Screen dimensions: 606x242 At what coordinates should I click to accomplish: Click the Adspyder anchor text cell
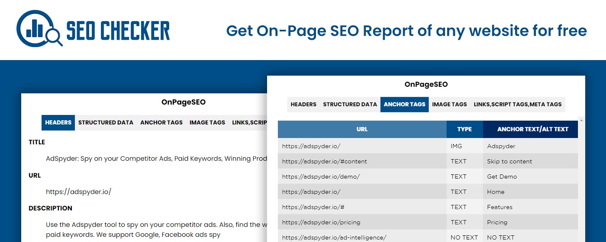point(531,146)
